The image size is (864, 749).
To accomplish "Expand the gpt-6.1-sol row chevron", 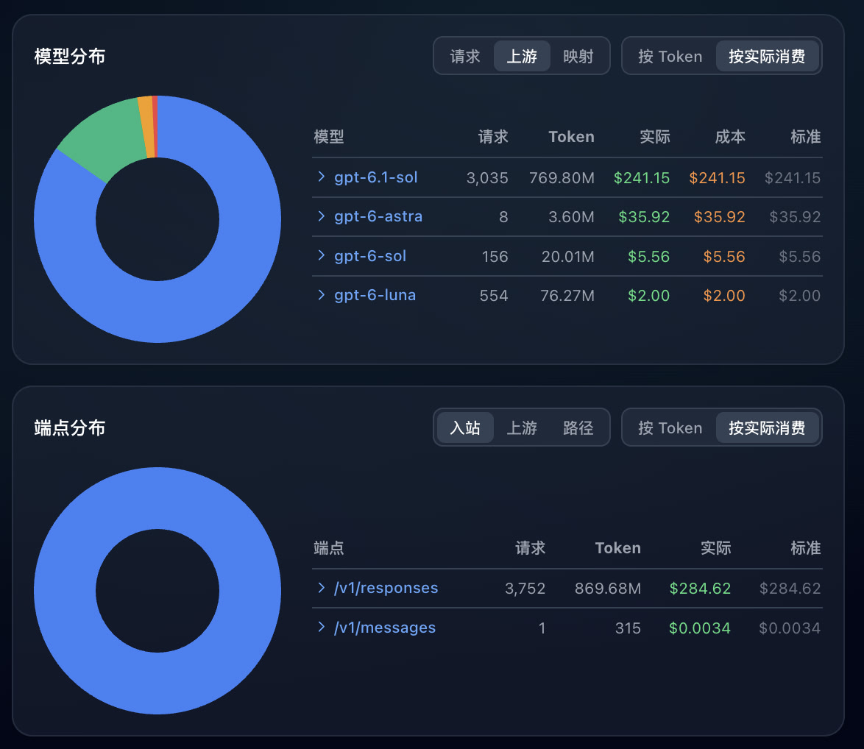I will (322, 177).
